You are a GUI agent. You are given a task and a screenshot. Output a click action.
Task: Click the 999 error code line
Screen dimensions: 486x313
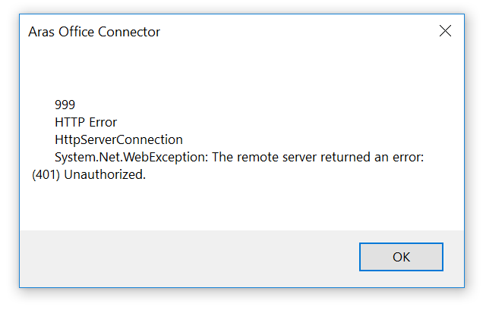(x=65, y=105)
